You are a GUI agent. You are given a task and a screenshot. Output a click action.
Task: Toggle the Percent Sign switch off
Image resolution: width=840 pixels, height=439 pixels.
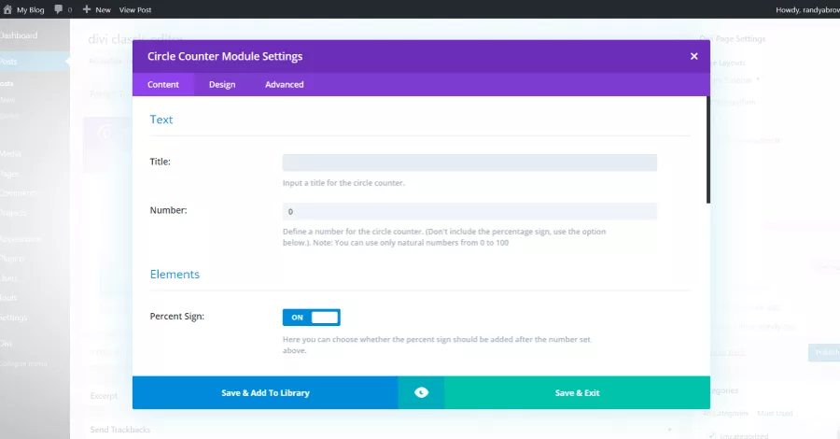(311, 318)
